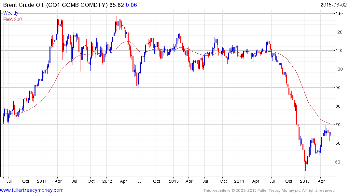Open the www.fullertreacymoney.com link
Image resolution: width=350 pixels, height=195 pixels.
(32, 190)
